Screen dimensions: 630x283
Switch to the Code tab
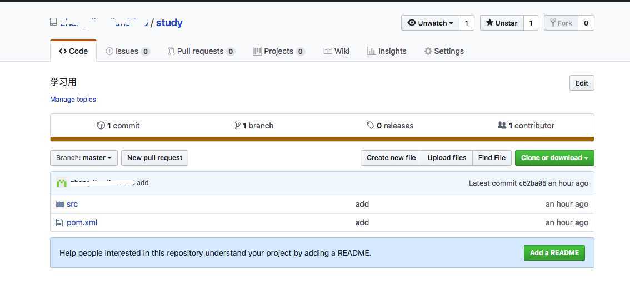73,51
